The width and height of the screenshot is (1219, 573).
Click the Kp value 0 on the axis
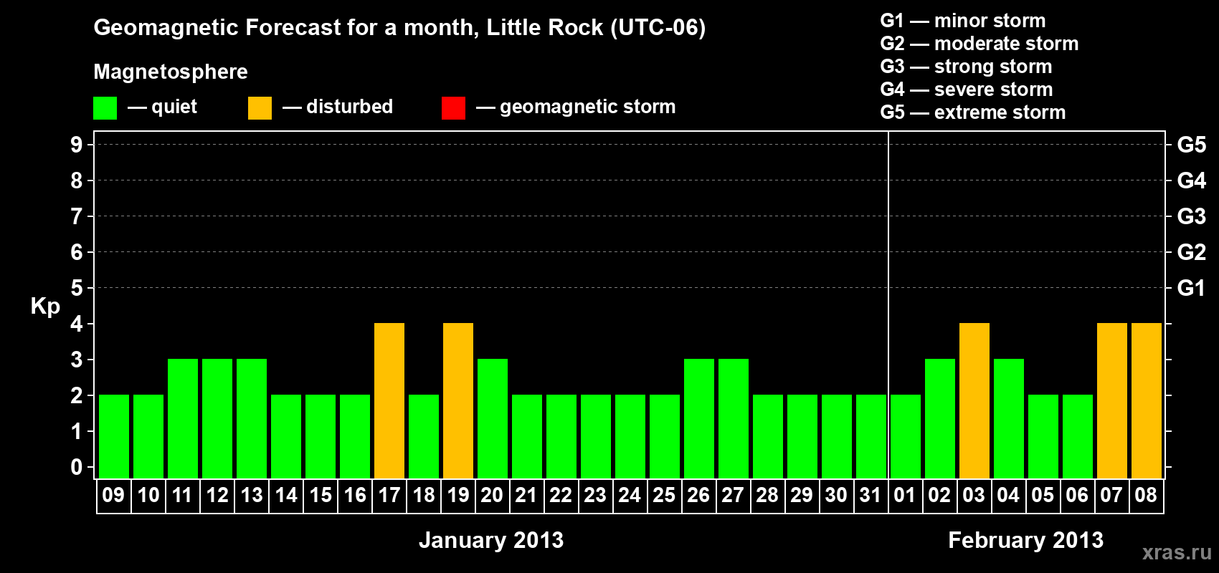pyautogui.click(x=77, y=467)
